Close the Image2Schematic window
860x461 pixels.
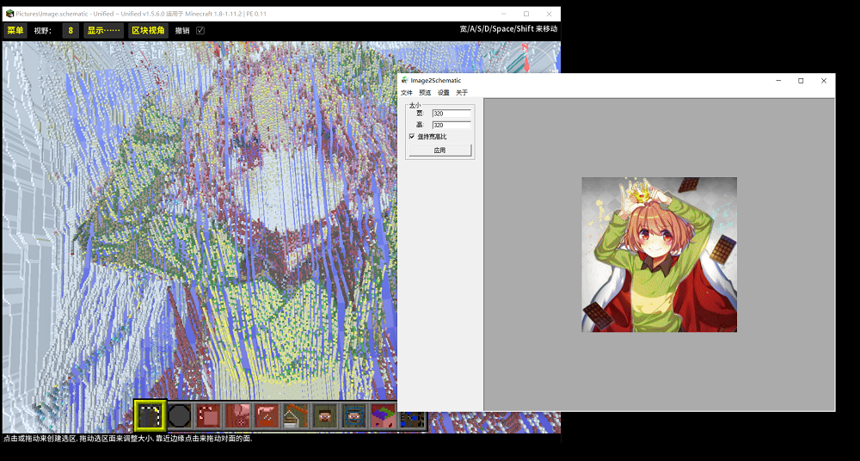click(823, 81)
